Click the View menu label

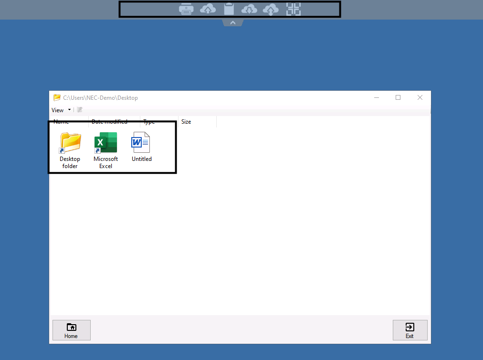58,110
